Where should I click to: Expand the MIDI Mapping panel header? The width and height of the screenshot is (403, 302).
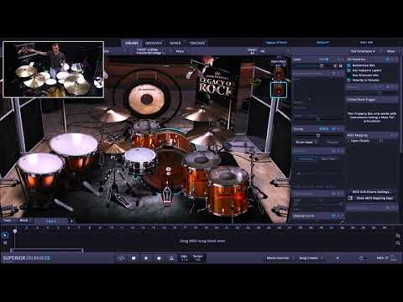(x=372, y=135)
